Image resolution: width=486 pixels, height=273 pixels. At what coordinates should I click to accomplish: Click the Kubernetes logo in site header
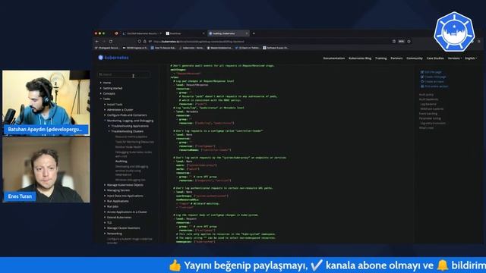(x=113, y=58)
